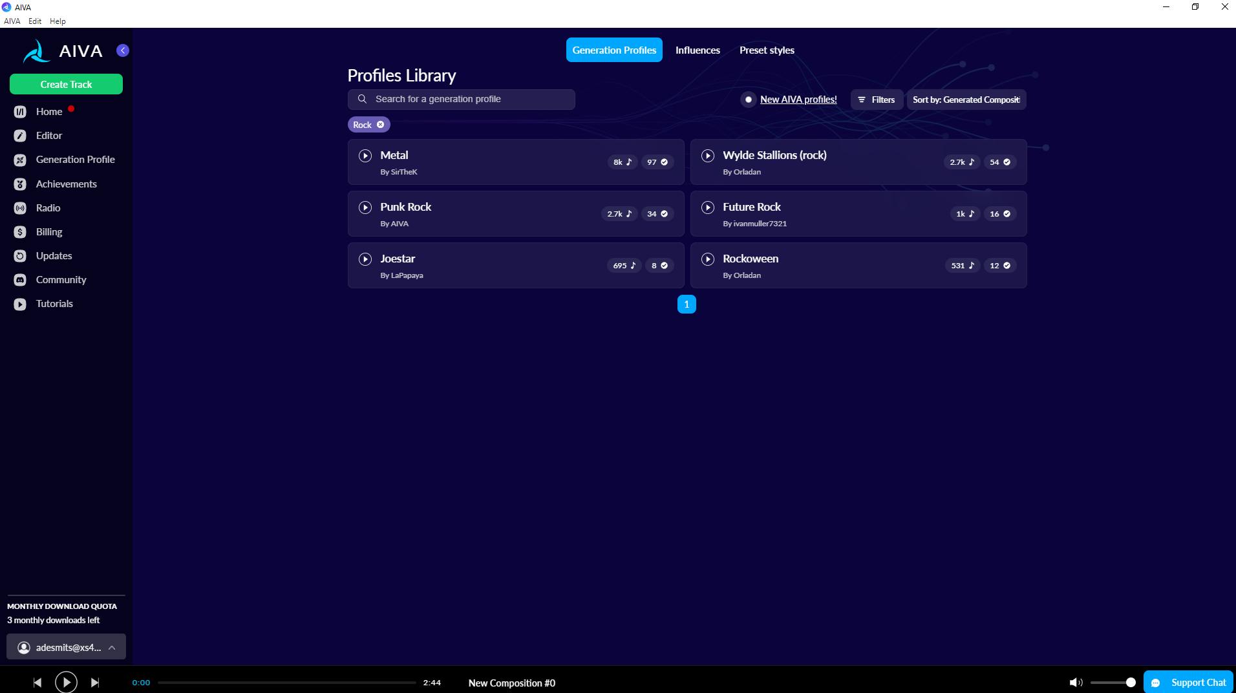
Task: Click the Radio sidebar link
Action: click(x=48, y=208)
